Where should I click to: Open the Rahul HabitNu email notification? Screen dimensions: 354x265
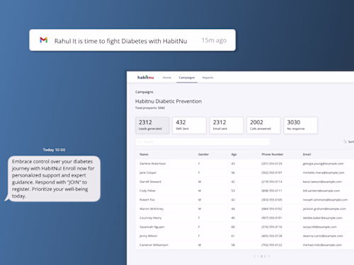132,40
